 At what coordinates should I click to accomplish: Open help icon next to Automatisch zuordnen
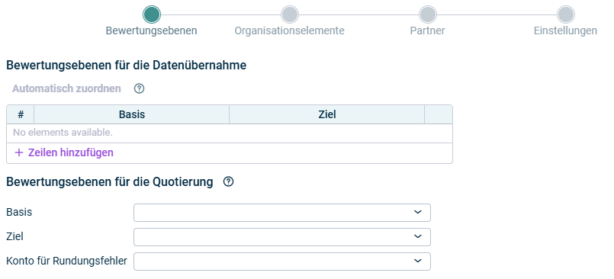[139, 88]
